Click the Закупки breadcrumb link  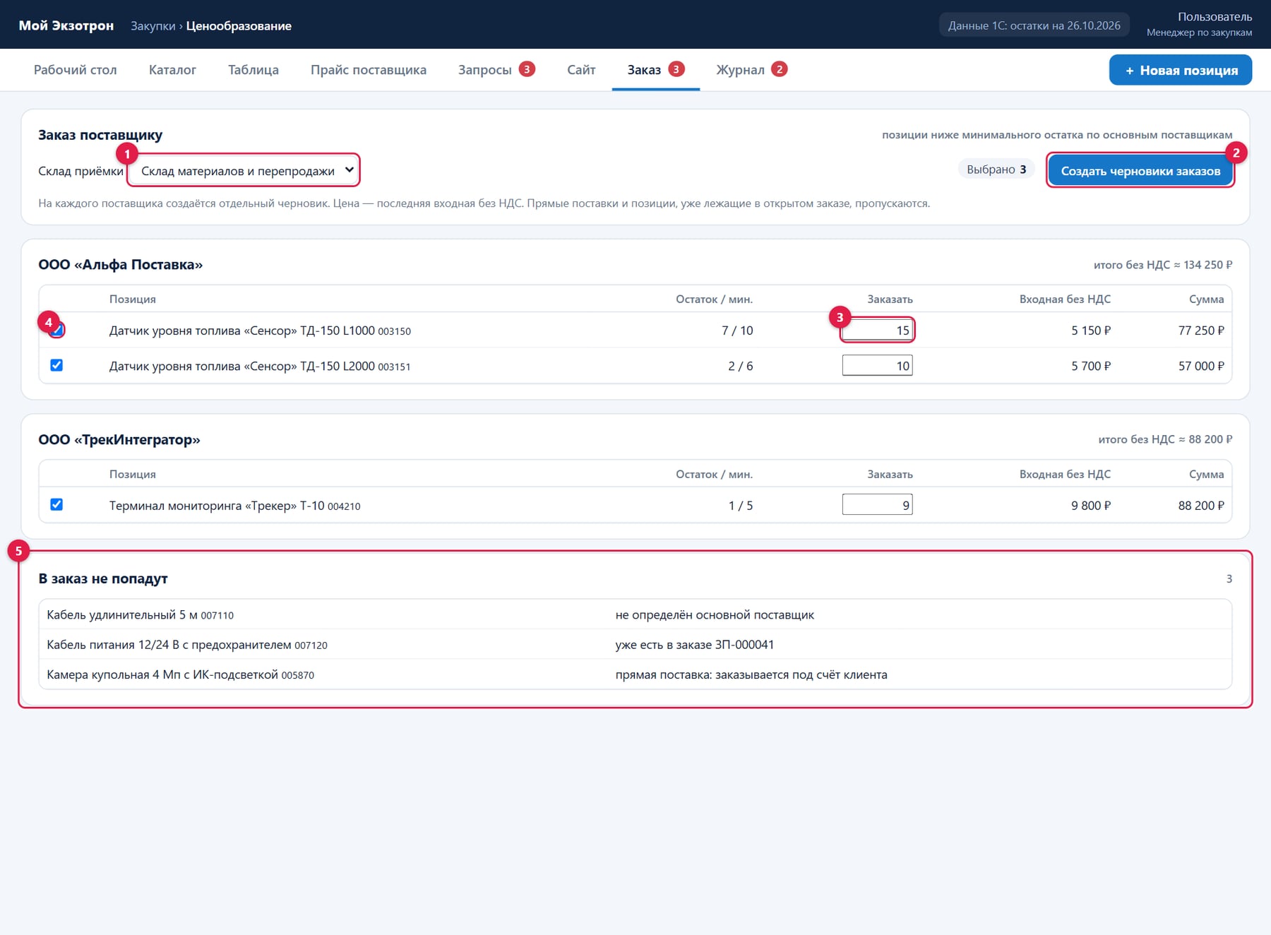click(153, 25)
